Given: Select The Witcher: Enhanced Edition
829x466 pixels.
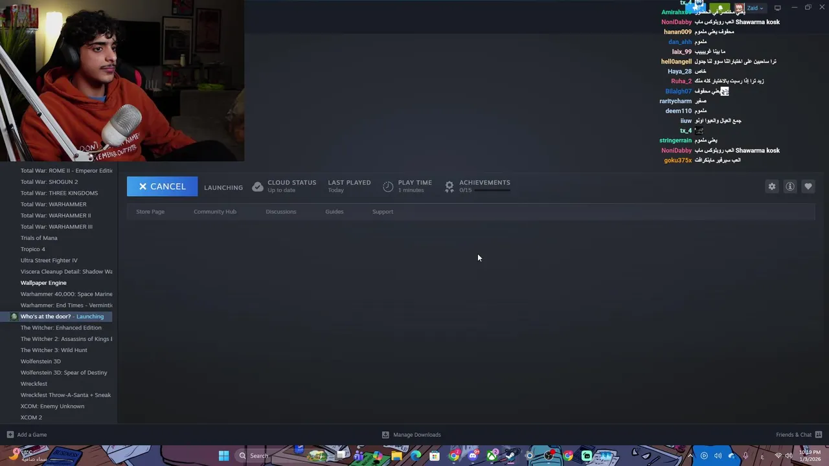Looking at the screenshot, I should 61,327.
